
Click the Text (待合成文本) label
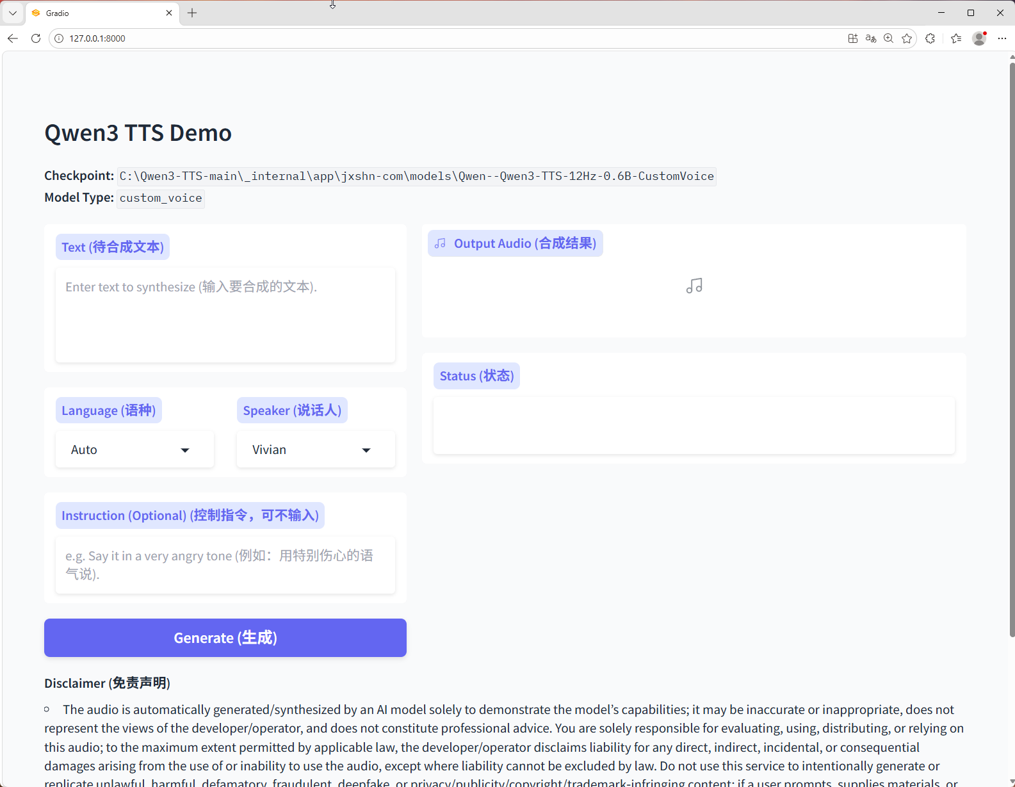tap(113, 247)
